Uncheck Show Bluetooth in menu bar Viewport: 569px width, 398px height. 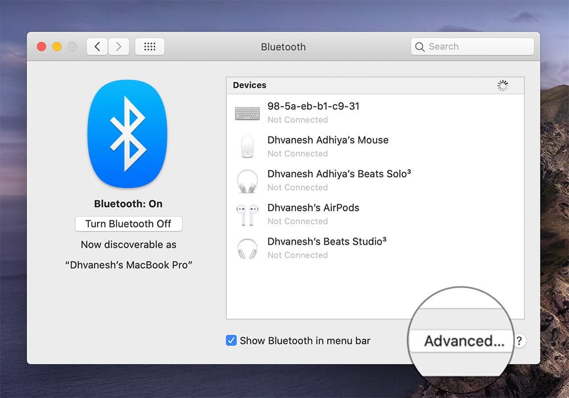[232, 341]
